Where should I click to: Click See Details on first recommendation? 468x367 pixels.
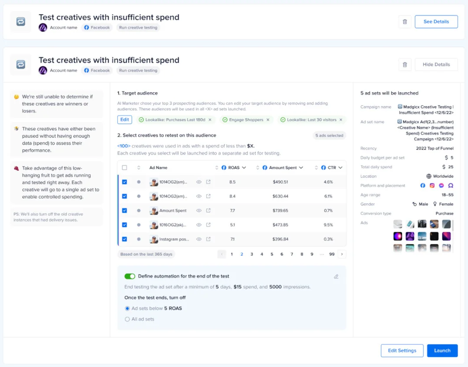pos(436,22)
